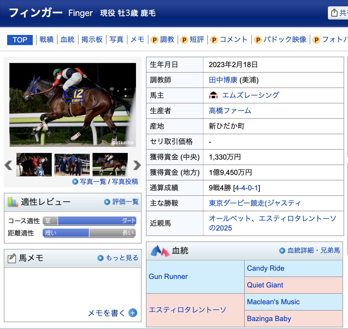The image size is (348, 329).
Task: Click the horse heads icon beside 血統 heading
Action: tap(160, 251)
